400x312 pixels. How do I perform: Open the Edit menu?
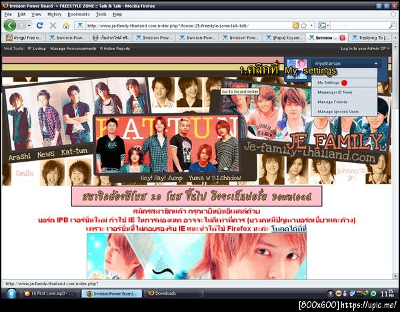pos(21,14)
